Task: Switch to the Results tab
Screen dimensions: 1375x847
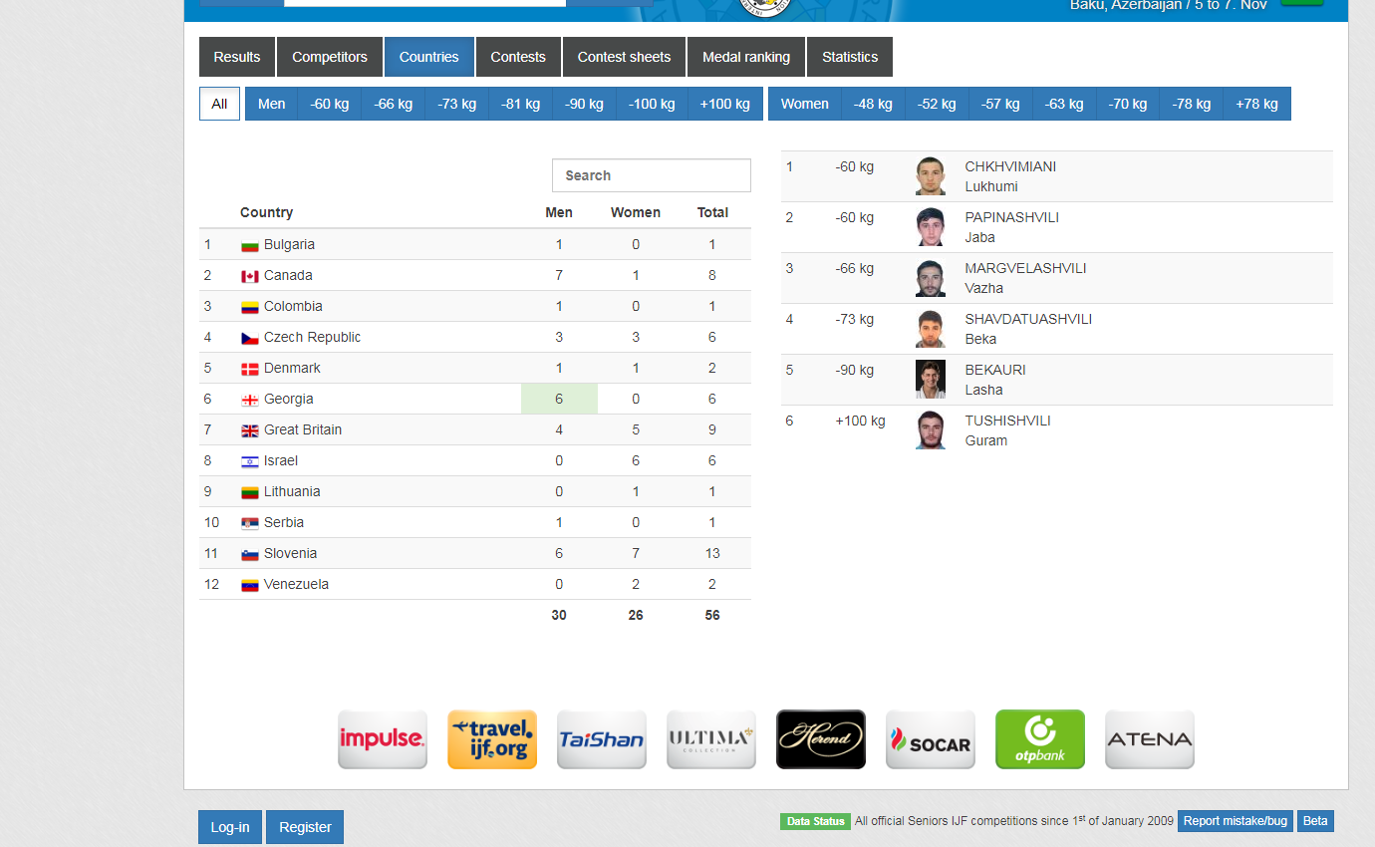Action: pos(237,57)
